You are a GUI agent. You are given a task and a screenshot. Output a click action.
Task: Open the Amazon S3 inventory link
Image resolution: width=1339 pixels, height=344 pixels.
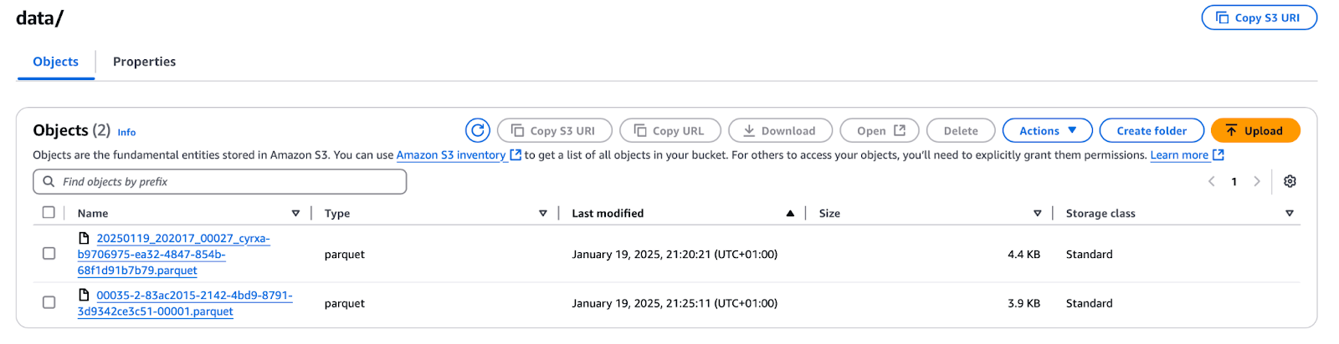tap(450, 154)
